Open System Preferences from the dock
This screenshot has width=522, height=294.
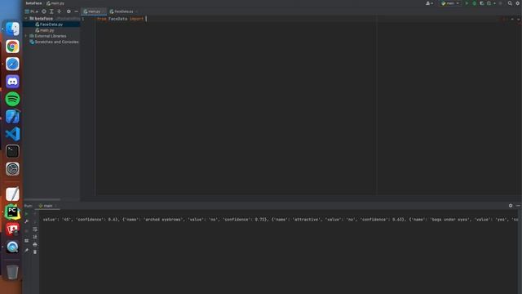(x=12, y=169)
